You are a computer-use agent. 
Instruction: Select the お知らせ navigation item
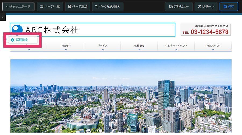[66, 46]
